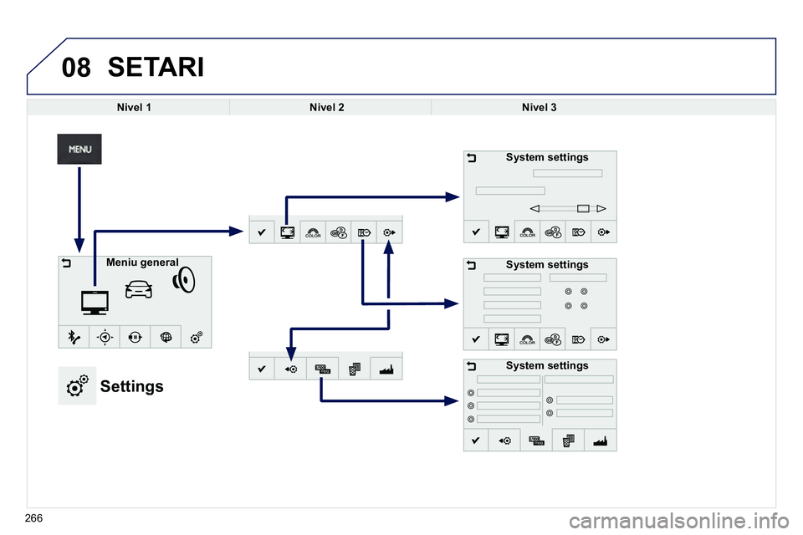Select screen display icon on Nivel 2 toolbar
Viewport: 803px width, 535px height.
point(287,232)
